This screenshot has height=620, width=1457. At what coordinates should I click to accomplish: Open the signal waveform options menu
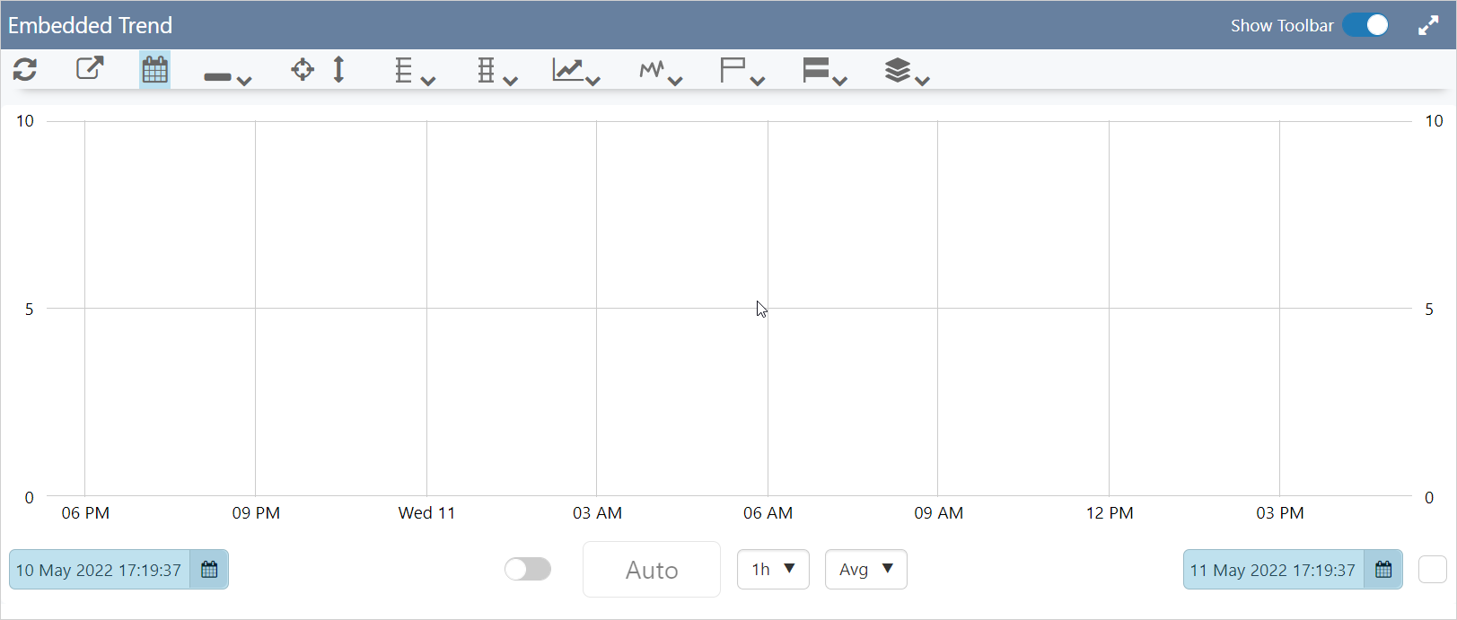coord(660,71)
